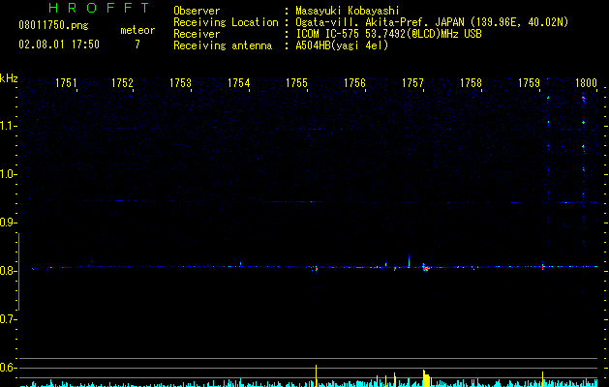This screenshot has width=609, height=387.
Task: Click the 0.7 frequency axis label
Action: click(x=8, y=319)
